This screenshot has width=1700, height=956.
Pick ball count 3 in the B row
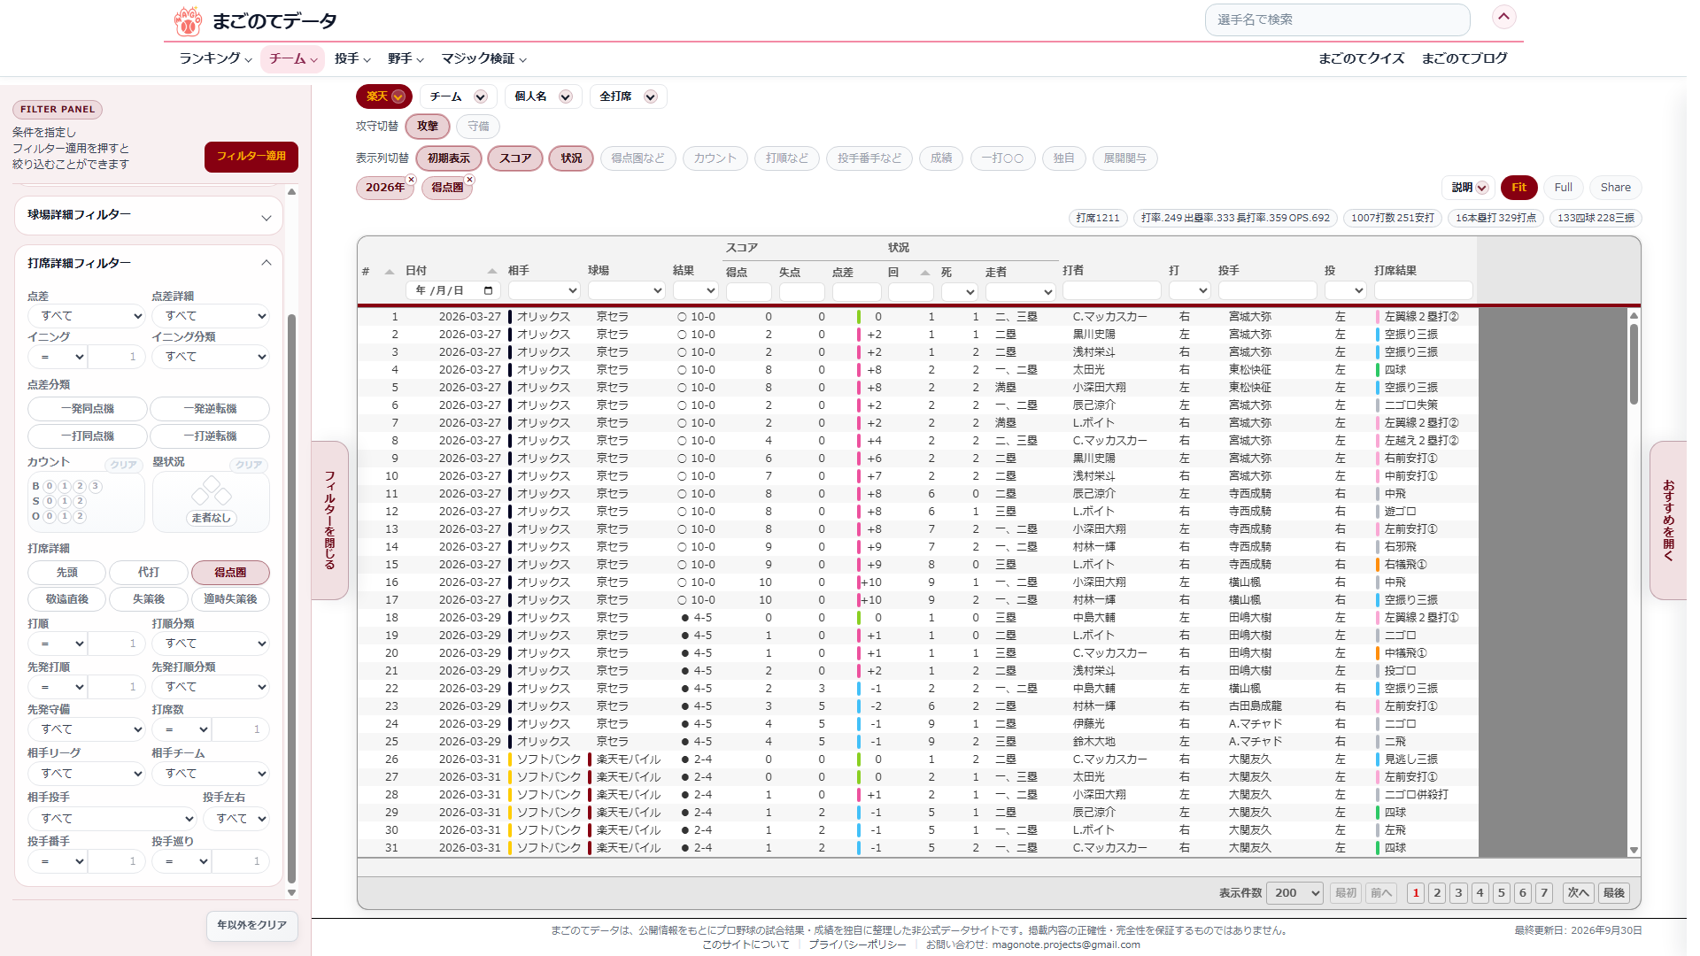pos(95,486)
